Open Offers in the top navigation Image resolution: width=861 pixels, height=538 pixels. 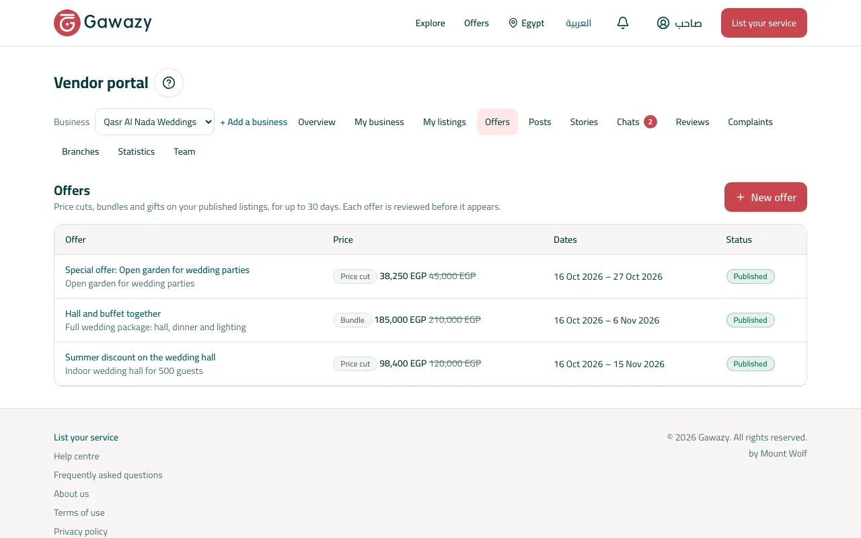click(x=476, y=23)
